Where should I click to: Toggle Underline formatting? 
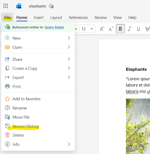point(138,29)
